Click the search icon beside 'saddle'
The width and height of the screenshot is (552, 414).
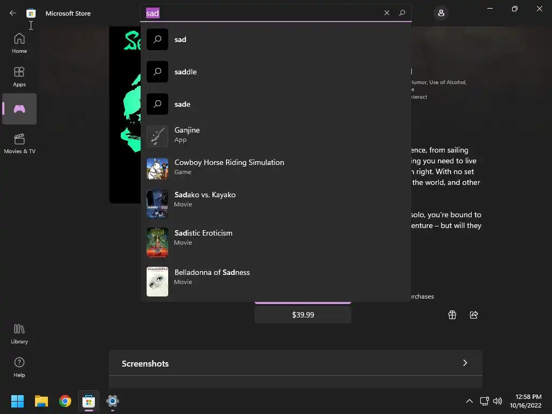point(157,72)
